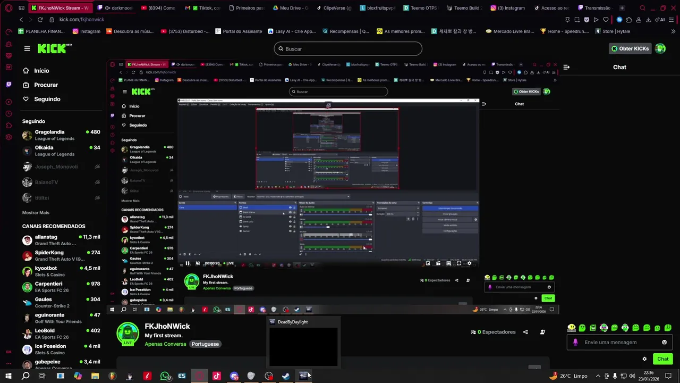Open Store | Hytale bookmark

(x=613, y=31)
